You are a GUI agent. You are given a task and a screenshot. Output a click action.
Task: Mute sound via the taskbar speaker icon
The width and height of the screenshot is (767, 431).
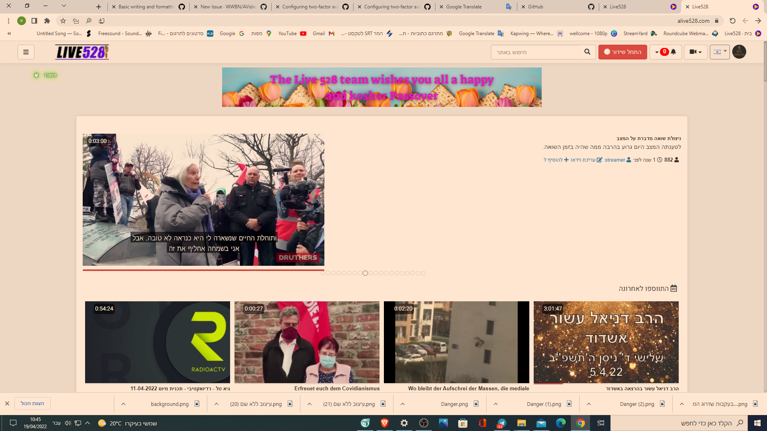pos(67,423)
